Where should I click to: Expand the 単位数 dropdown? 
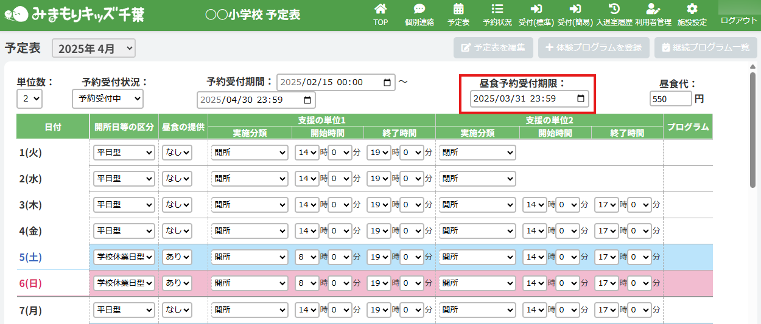[x=29, y=98]
